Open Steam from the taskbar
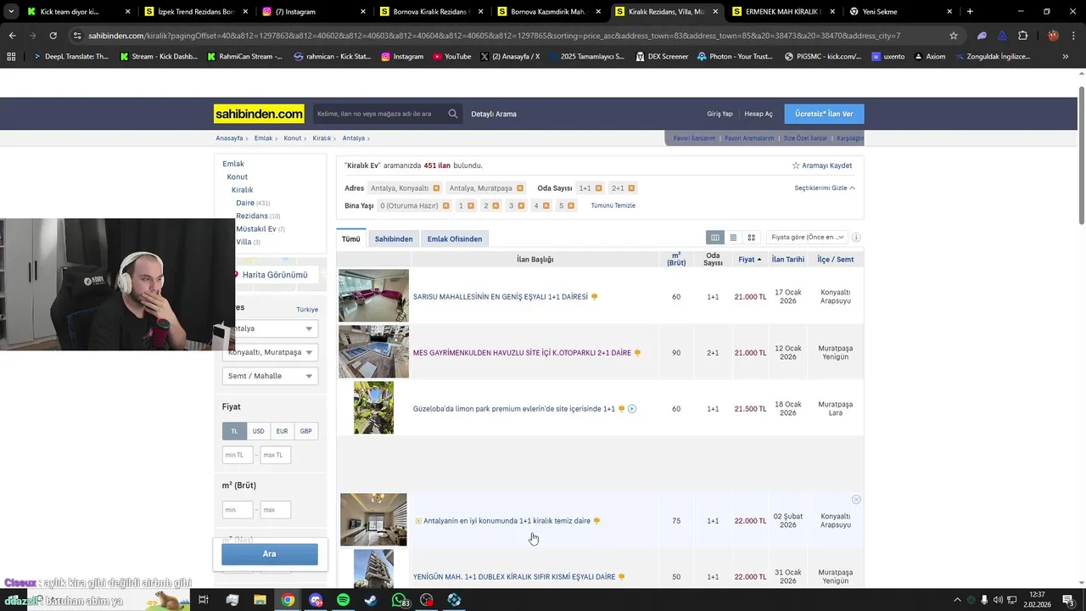Viewport: 1086px width, 611px height. [371, 600]
